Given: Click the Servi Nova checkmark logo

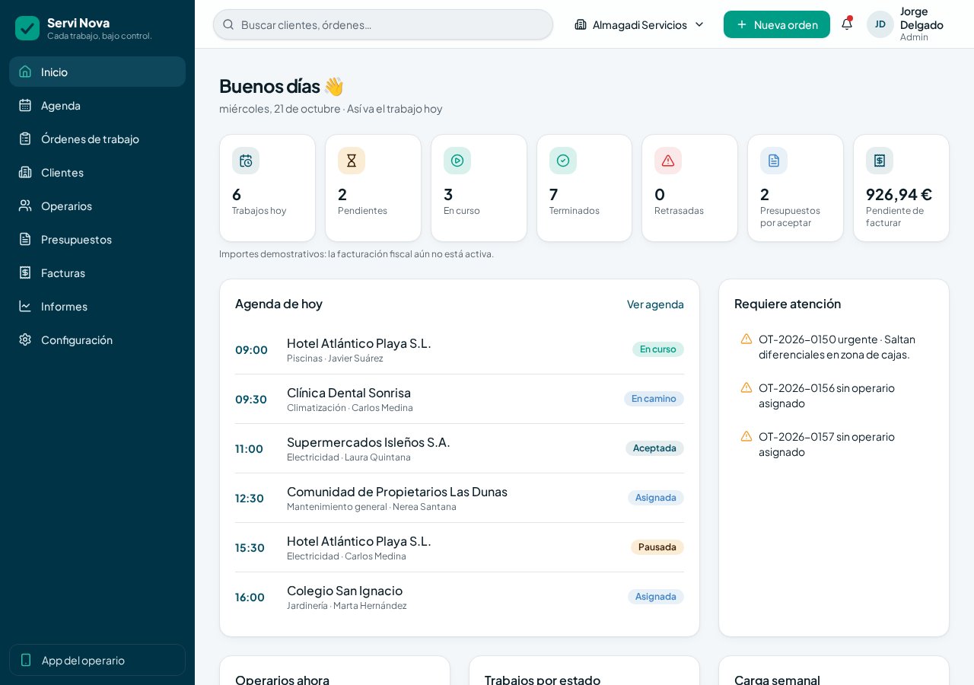Looking at the screenshot, I should click(27, 28).
